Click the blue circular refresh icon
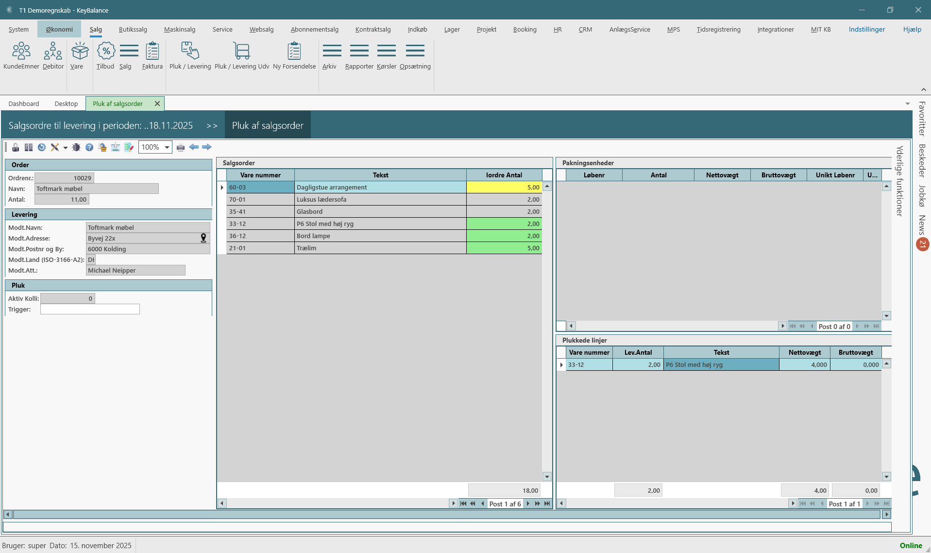Image resolution: width=931 pixels, height=553 pixels. (42, 147)
